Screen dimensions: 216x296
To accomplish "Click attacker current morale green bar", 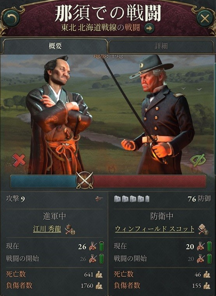I will [x=102, y=246].
